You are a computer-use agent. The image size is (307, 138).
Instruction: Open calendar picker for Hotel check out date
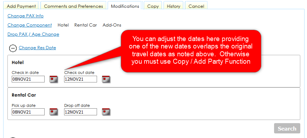[x=106, y=79]
